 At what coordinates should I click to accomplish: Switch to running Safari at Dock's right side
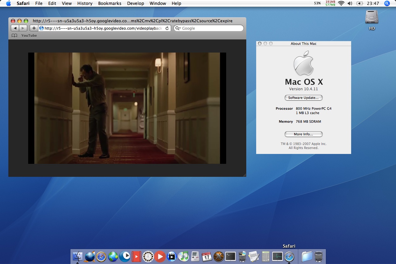pyautogui.click(x=289, y=257)
